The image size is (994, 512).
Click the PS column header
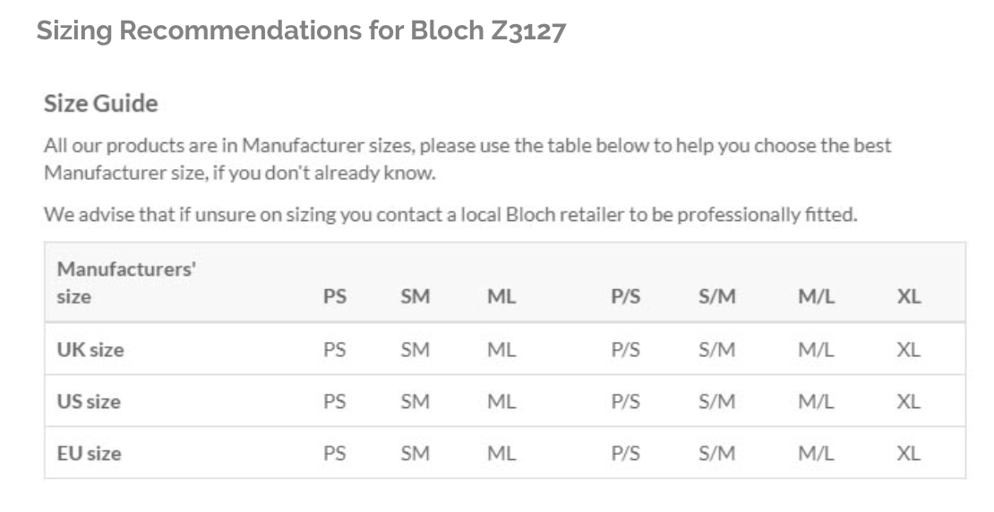(335, 296)
